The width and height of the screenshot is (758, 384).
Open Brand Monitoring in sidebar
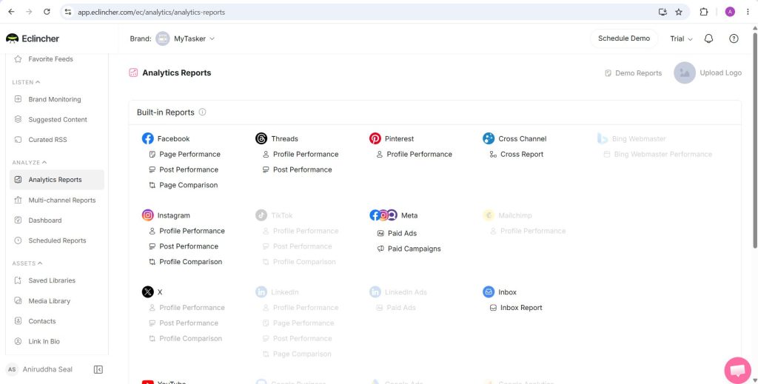click(x=56, y=99)
